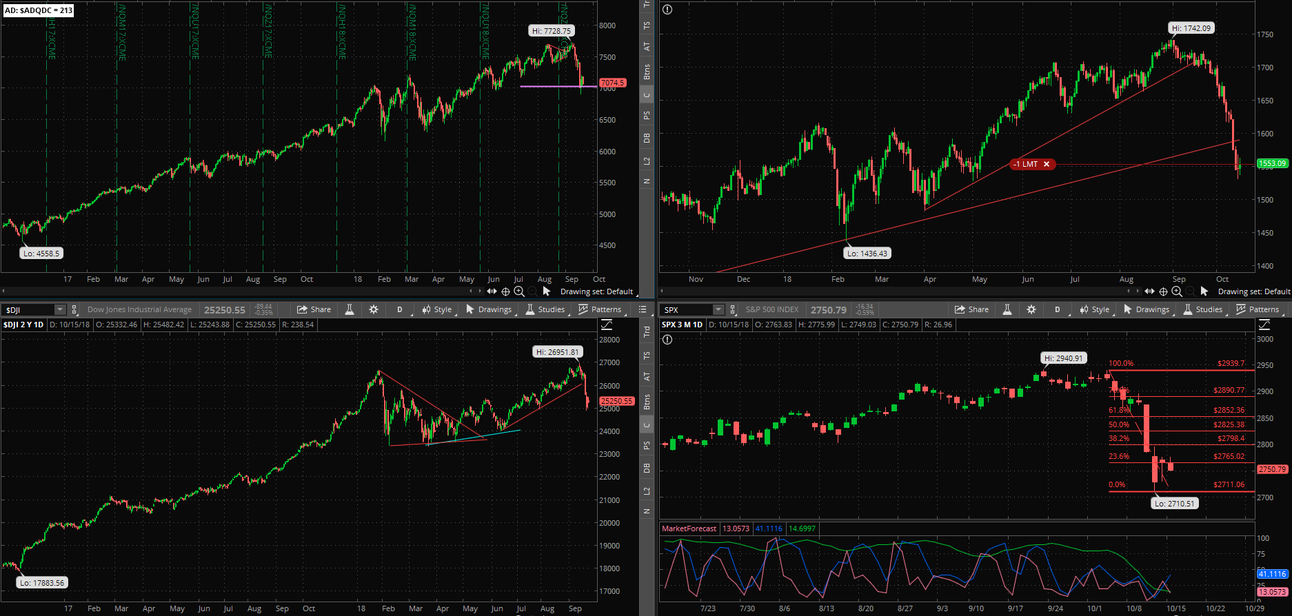The width and height of the screenshot is (1292, 616).
Task: Open chart settings gear in SPX toolbar
Action: pos(1031,309)
